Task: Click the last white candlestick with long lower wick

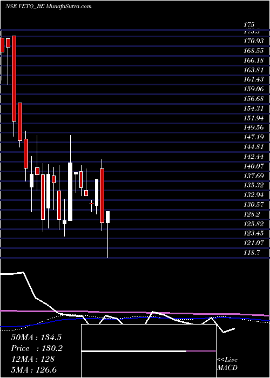Action: coord(107,234)
